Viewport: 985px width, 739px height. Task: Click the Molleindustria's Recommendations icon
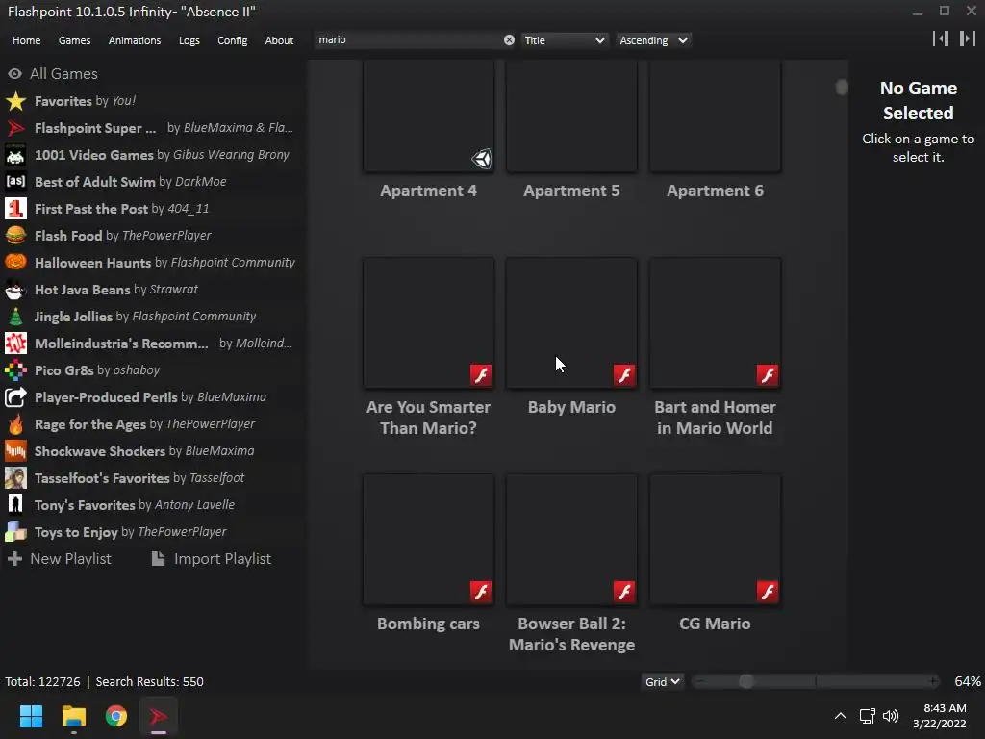(15, 344)
